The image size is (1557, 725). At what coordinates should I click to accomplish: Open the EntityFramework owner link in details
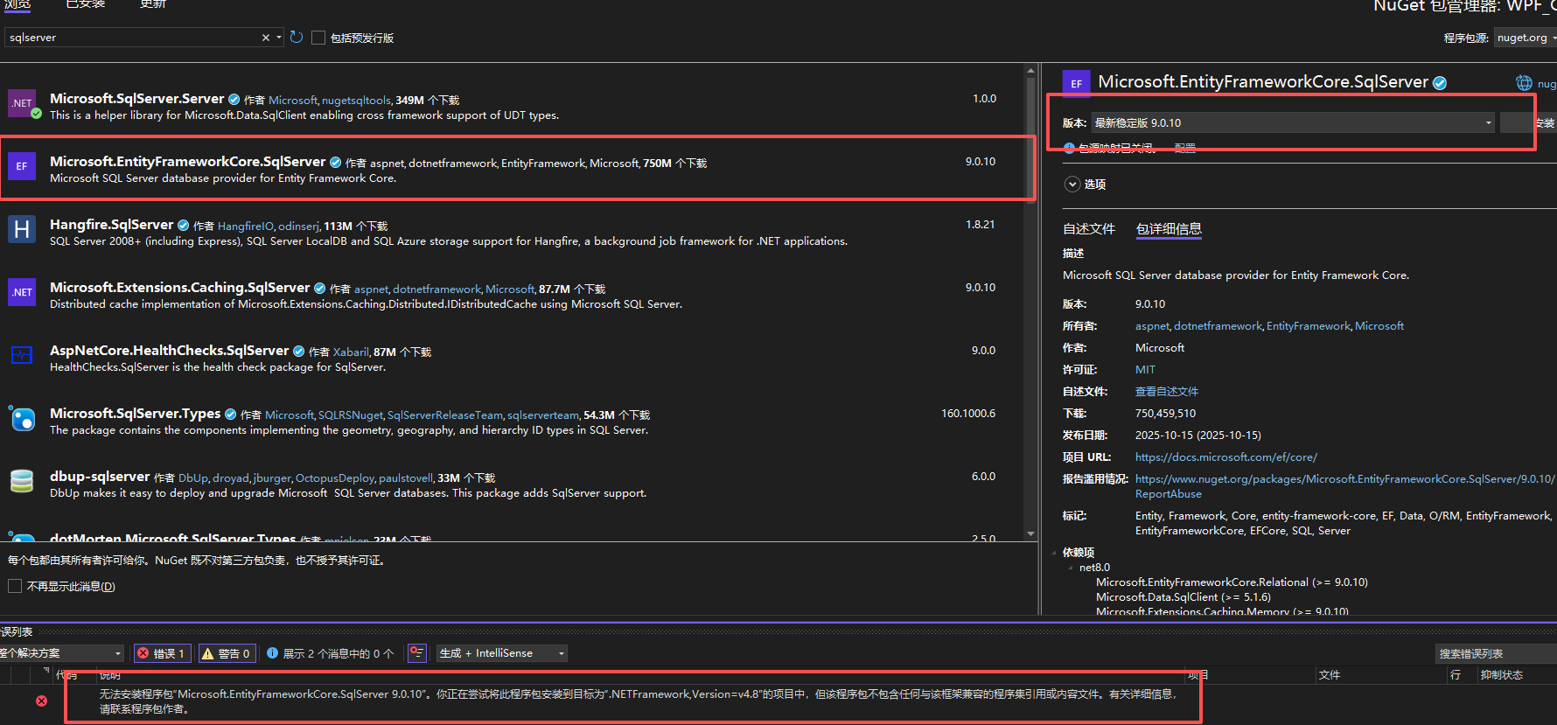point(1309,326)
